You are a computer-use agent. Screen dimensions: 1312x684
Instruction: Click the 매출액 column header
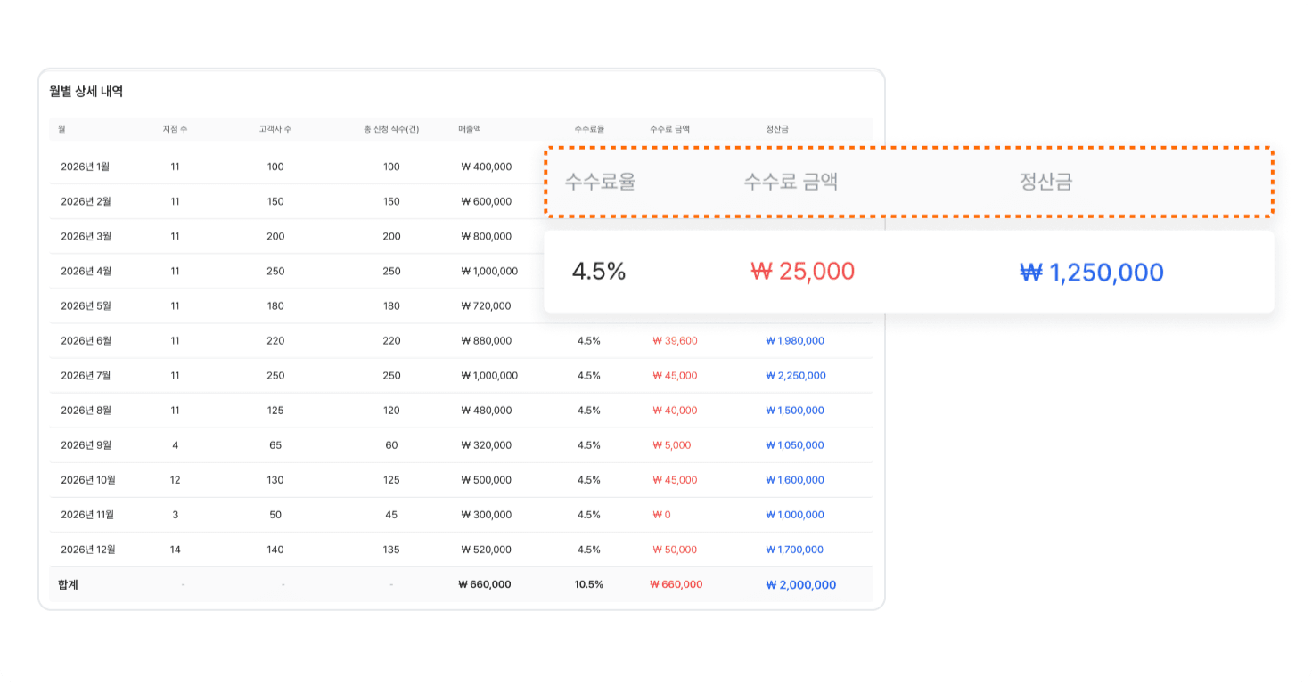(x=470, y=129)
